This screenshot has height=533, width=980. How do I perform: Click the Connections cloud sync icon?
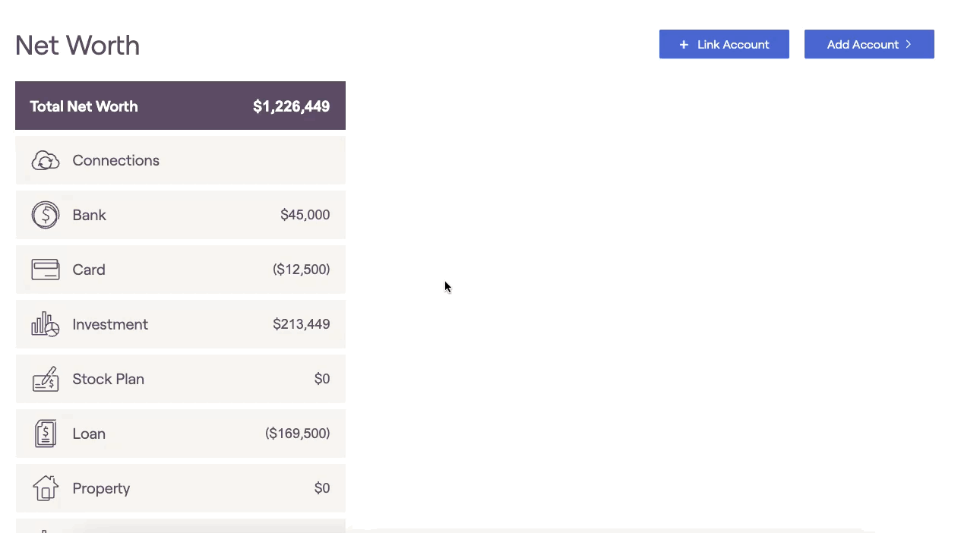pyautogui.click(x=46, y=160)
